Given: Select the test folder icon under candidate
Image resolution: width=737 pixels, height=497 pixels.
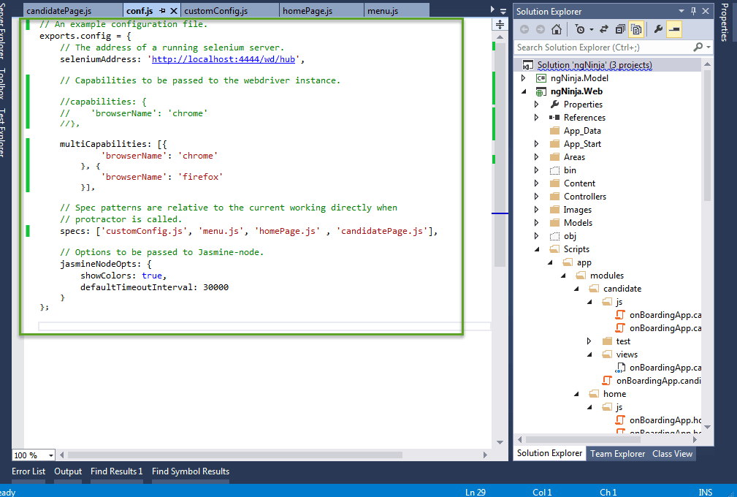Looking at the screenshot, I should (x=607, y=341).
